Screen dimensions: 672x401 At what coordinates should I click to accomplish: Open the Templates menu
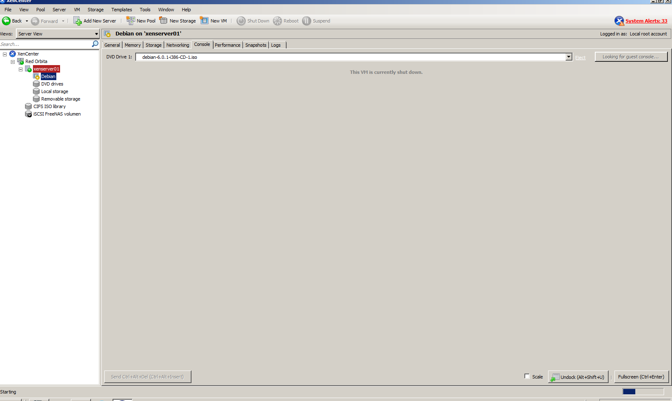121,10
